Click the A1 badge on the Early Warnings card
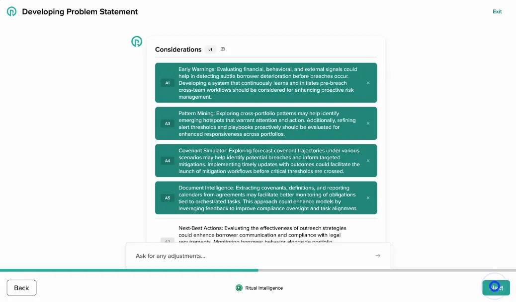 [168, 82]
